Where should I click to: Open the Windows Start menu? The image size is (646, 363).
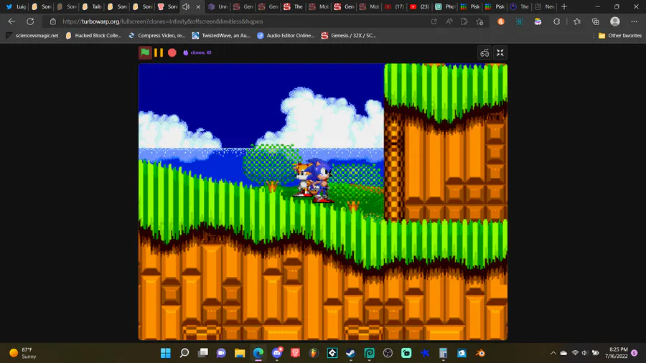tap(166, 353)
